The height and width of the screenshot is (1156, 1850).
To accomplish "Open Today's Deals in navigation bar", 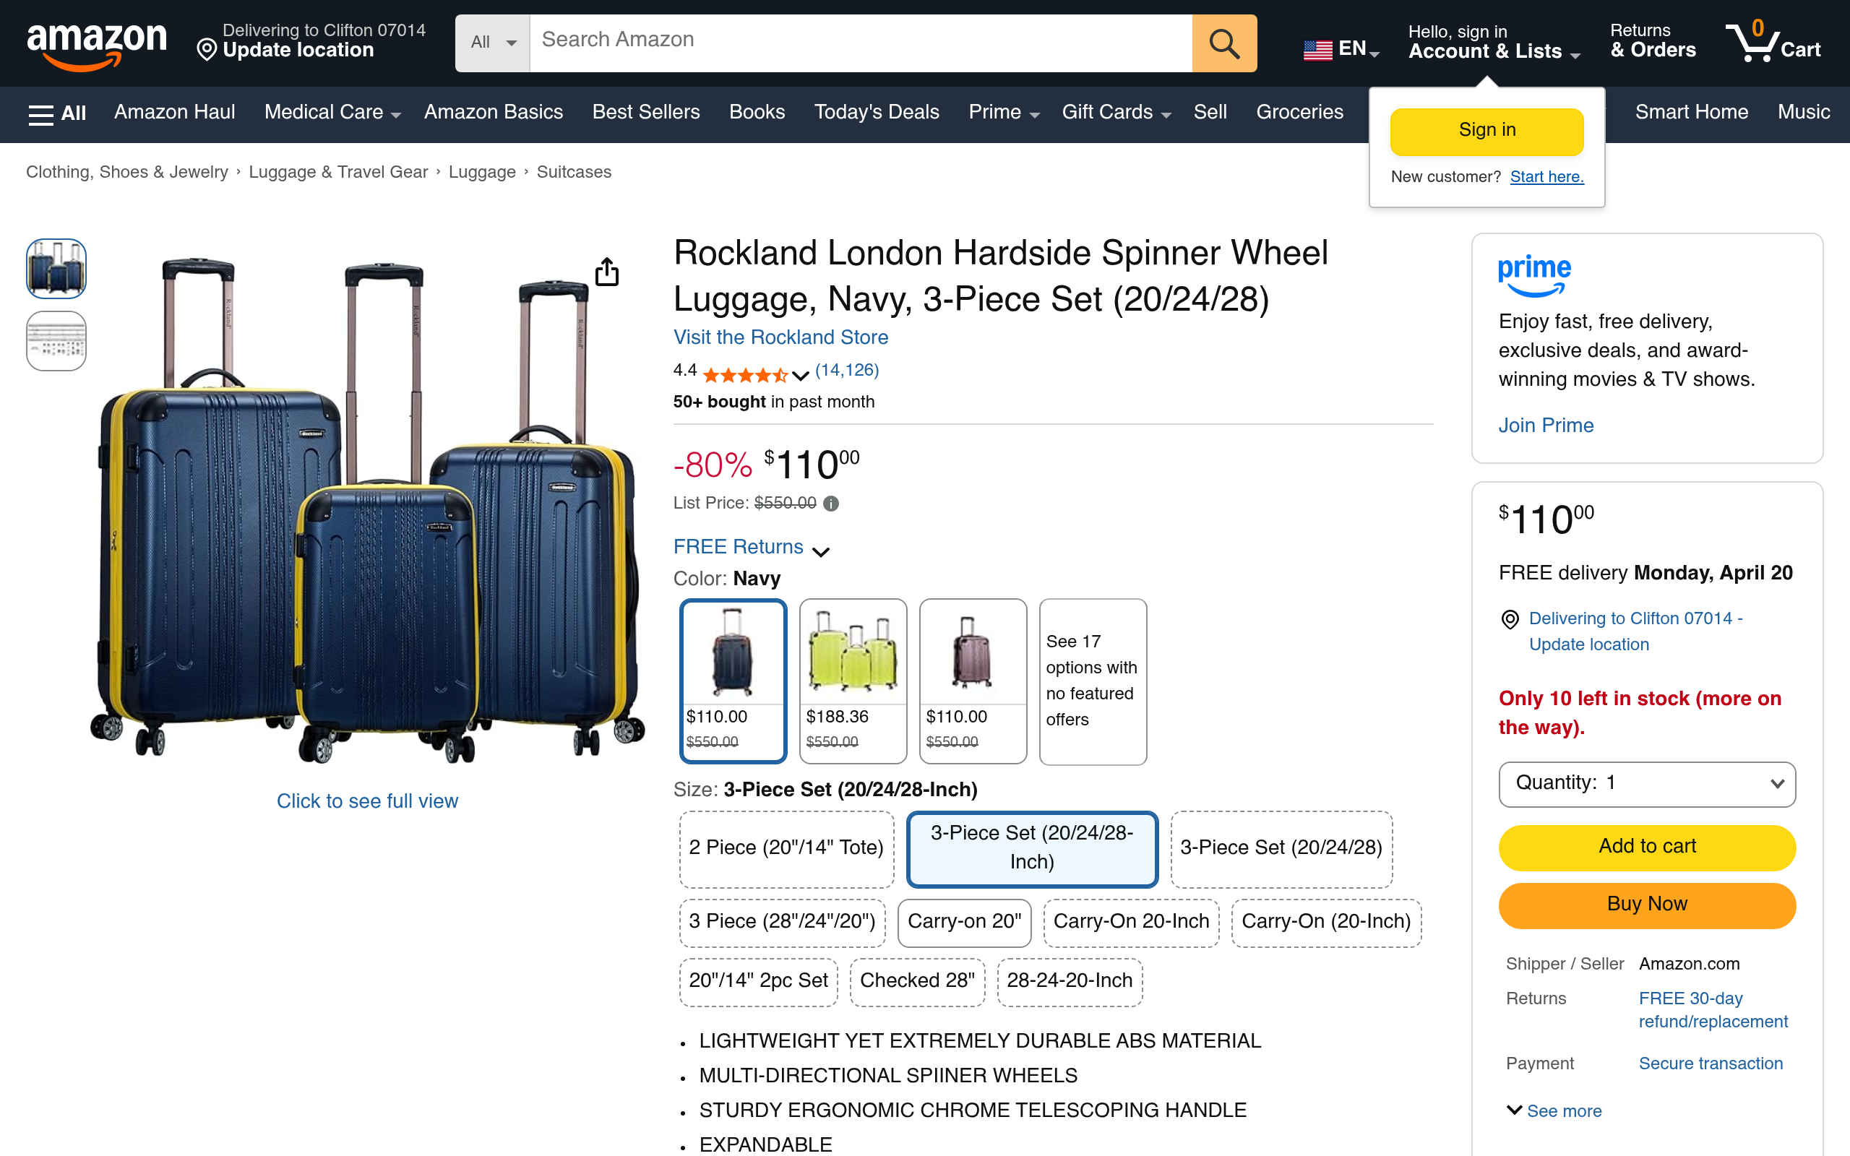I will 876,113.
